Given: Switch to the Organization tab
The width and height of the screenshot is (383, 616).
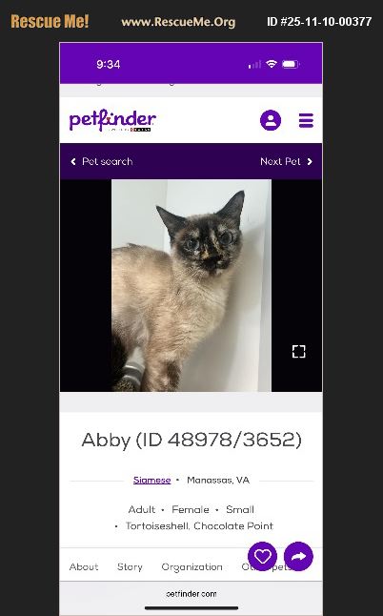Looking at the screenshot, I should click(191, 567).
